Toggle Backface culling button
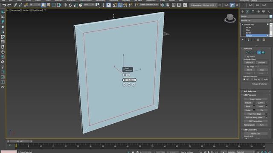 249,62
